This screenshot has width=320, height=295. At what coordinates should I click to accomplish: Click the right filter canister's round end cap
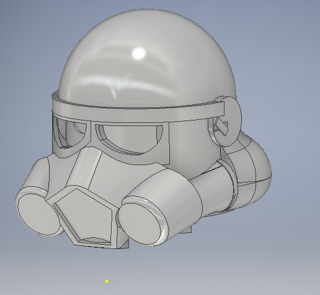point(140,224)
